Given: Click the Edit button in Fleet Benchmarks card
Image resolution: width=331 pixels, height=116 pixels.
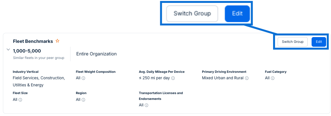Looking at the screenshot, I should click(319, 42).
